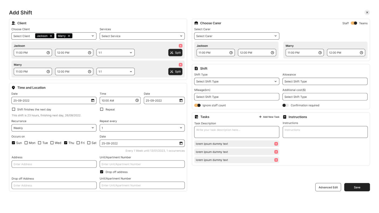Click Unit/Apartment Number field beside Drop off Address
This screenshot has width=379, height=213.
click(x=142, y=185)
